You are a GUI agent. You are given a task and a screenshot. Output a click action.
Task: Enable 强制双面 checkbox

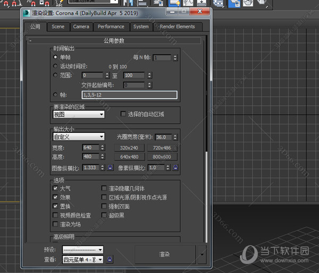[x=104, y=206]
